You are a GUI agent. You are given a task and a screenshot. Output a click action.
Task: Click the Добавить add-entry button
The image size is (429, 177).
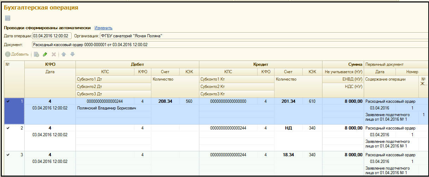[x=17, y=54]
